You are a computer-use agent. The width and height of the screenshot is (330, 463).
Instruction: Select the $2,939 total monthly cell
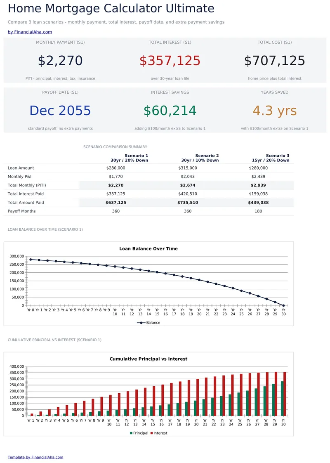[258, 185]
